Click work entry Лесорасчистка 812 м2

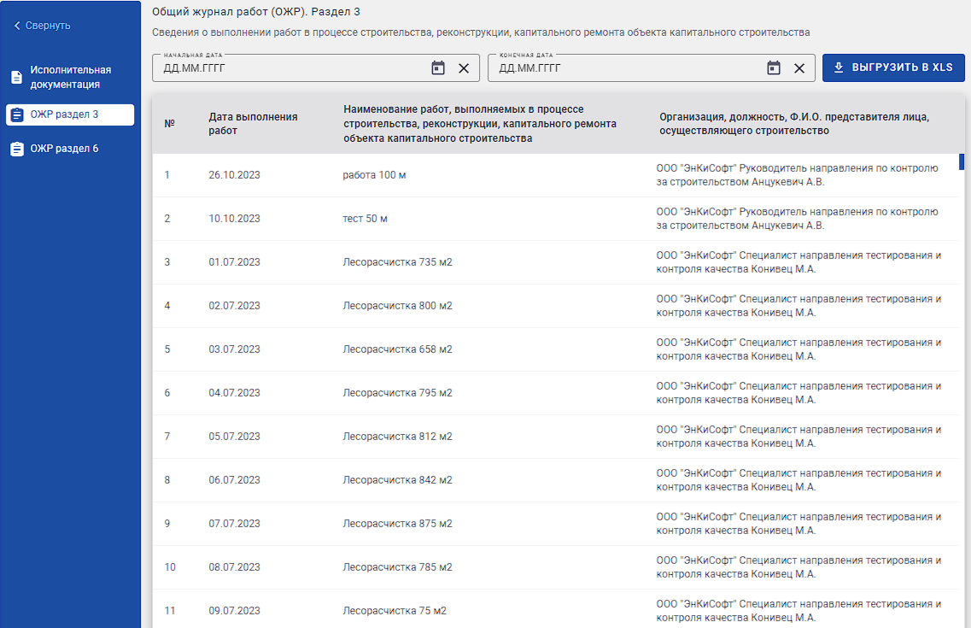click(398, 437)
